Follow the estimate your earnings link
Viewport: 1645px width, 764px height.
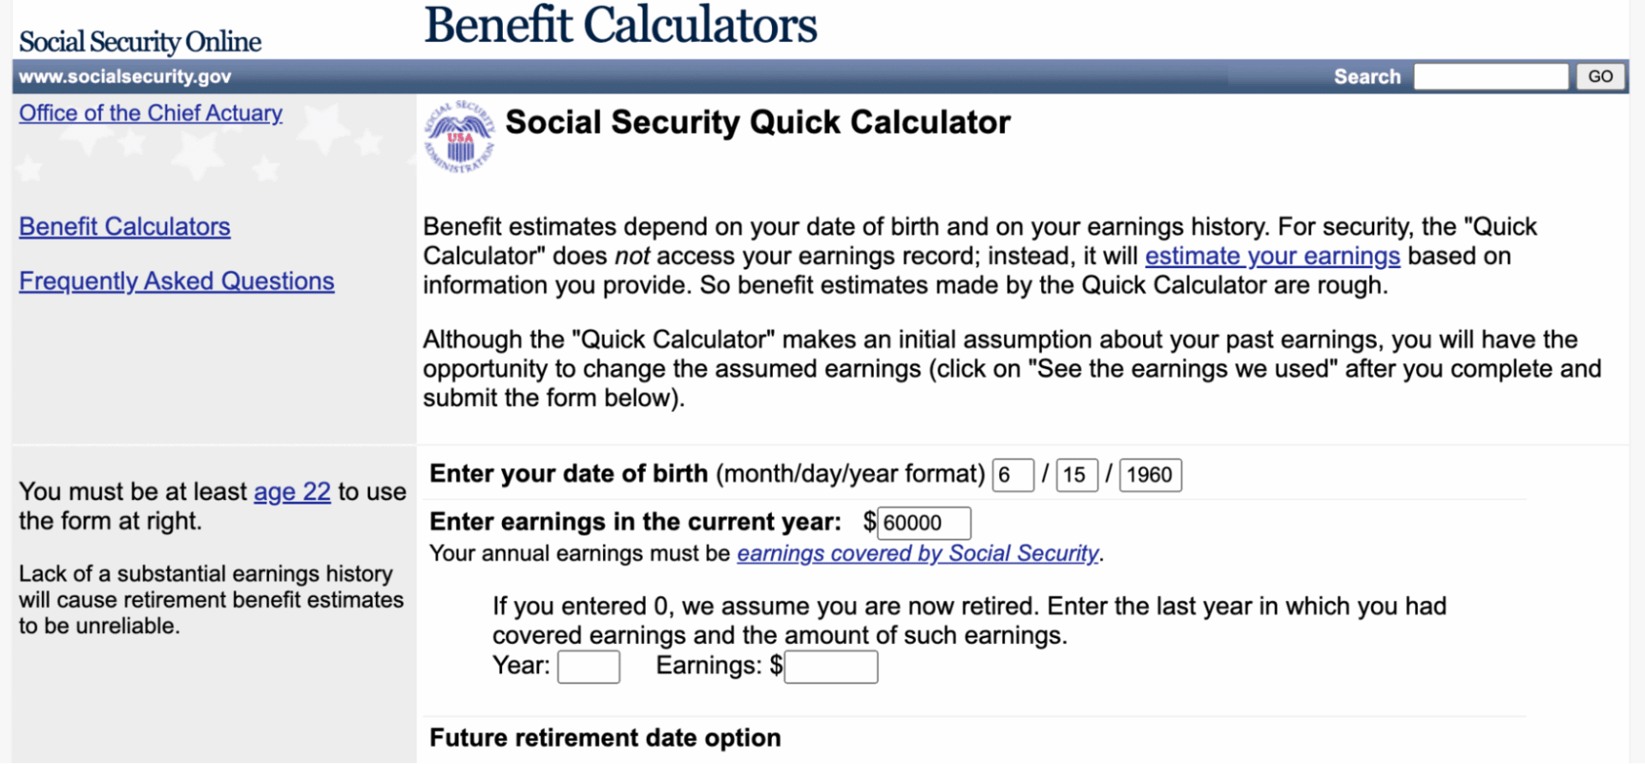coord(1273,255)
